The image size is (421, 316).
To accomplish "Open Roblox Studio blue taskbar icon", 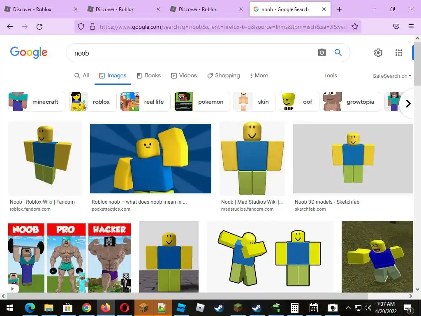I will click(181, 308).
